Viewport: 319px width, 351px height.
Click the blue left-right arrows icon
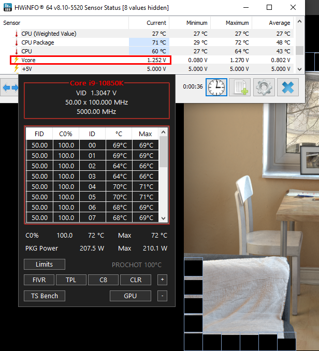tap(10, 87)
